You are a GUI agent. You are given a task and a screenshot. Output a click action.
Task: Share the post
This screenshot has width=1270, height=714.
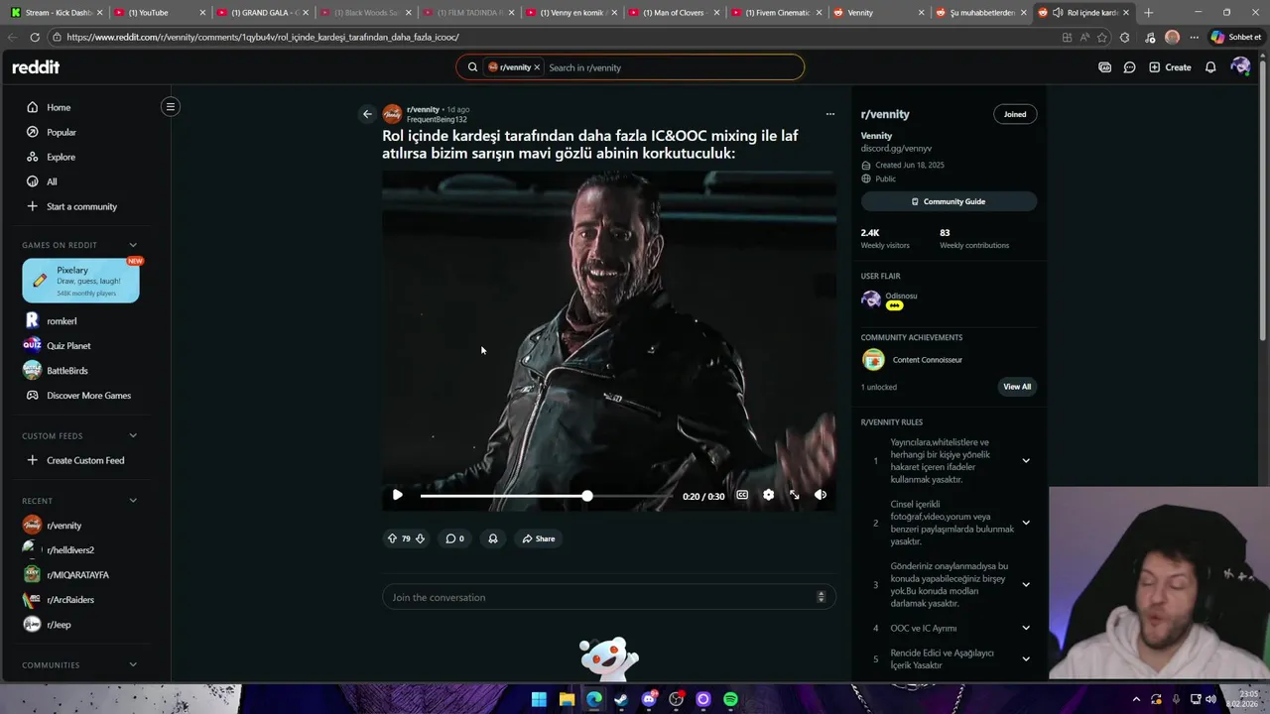pos(539,538)
